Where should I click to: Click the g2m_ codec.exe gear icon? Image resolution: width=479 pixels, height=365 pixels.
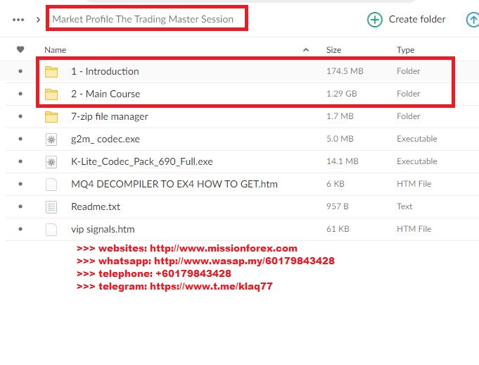(51, 140)
